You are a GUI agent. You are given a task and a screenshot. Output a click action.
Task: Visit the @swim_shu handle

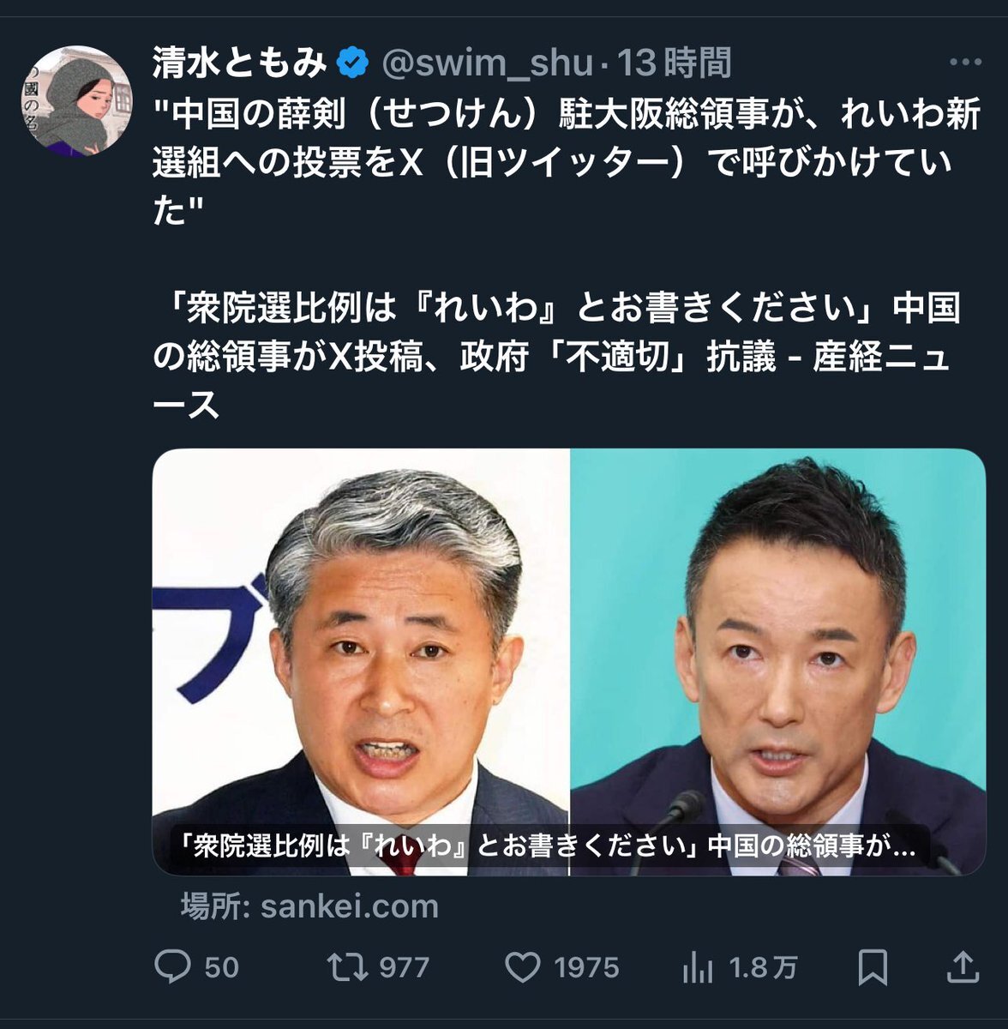click(x=486, y=63)
